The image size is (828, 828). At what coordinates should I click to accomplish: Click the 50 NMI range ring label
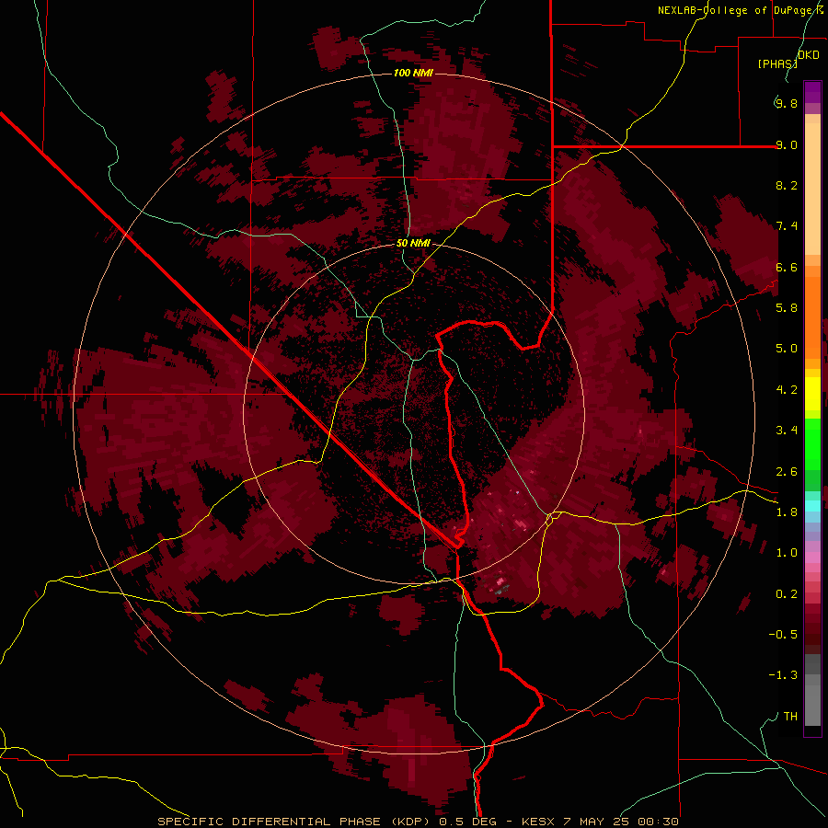pyautogui.click(x=413, y=243)
